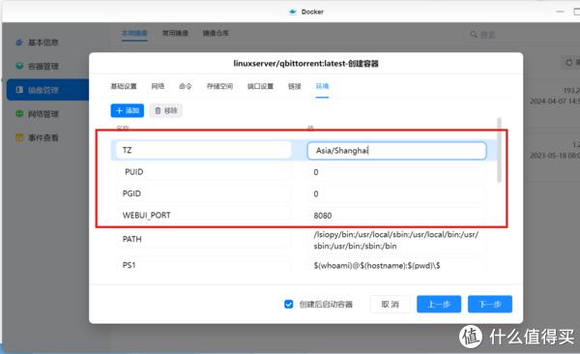Click the environment list vertical scrollbar
Viewport: 580px width, 354px height.
pos(500,150)
